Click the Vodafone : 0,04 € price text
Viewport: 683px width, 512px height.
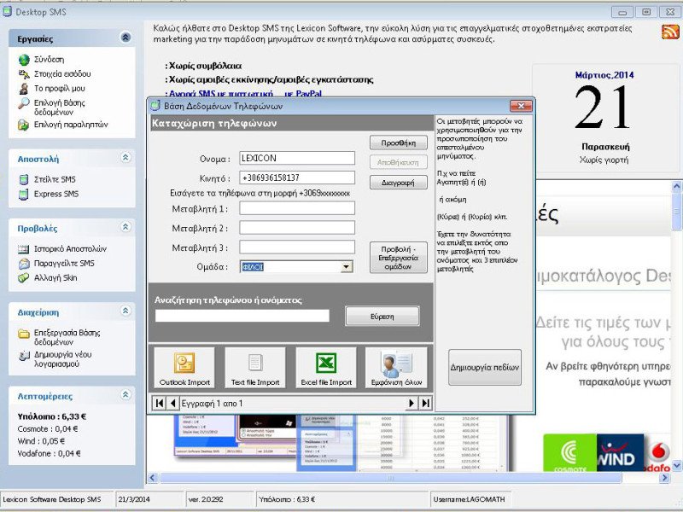[49, 454]
